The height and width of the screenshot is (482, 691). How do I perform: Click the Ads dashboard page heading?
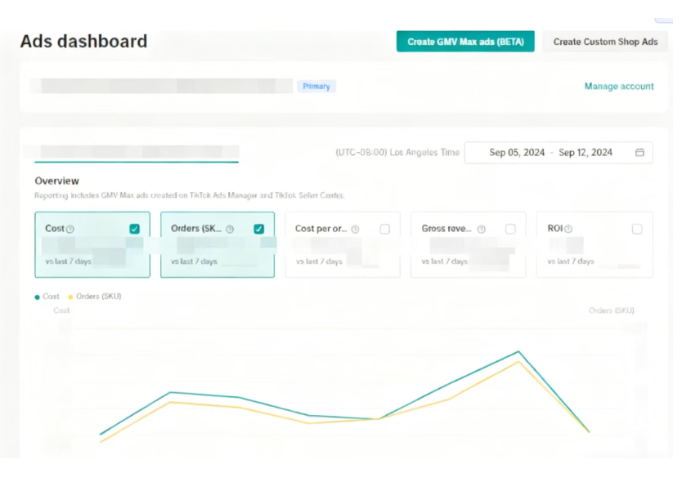point(83,42)
